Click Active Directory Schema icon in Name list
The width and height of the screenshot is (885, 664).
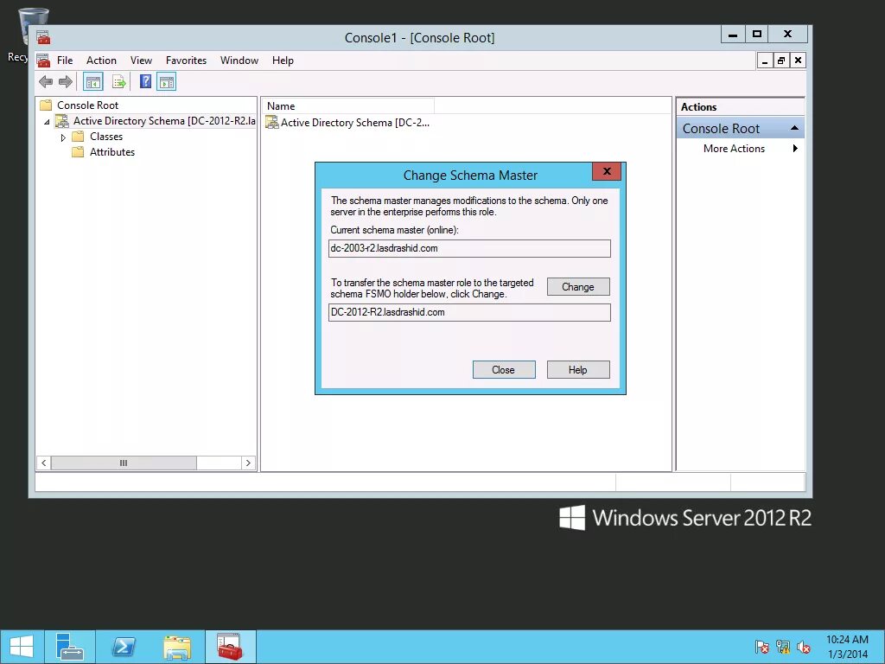pyautogui.click(x=272, y=122)
